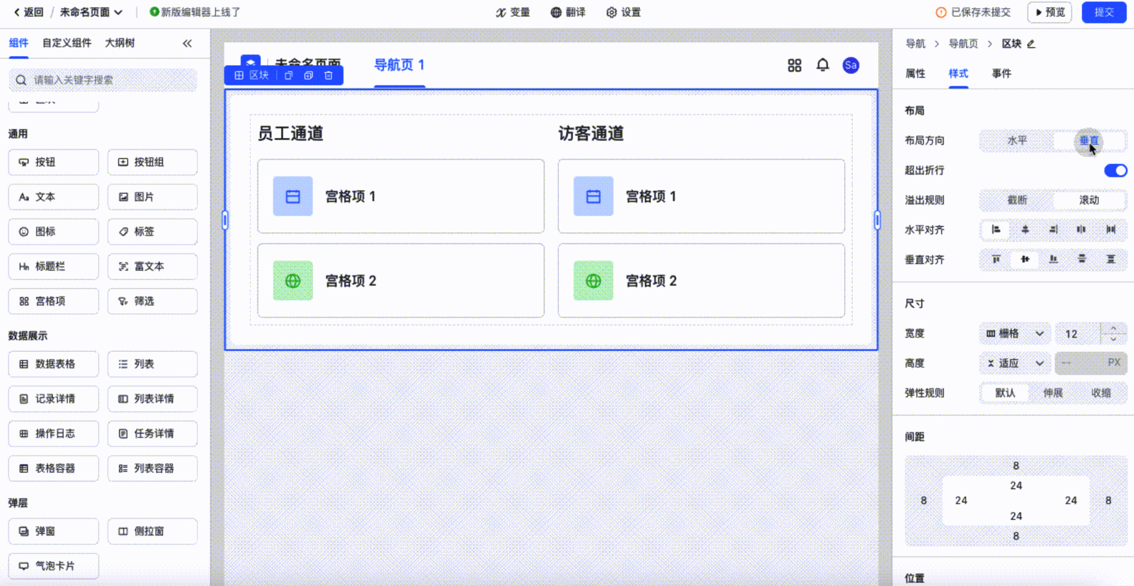This screenshot has width=1134, height=586.
Task: Click green globe icon of 访客通道 宫格项 2
Action: pos(593,281)
